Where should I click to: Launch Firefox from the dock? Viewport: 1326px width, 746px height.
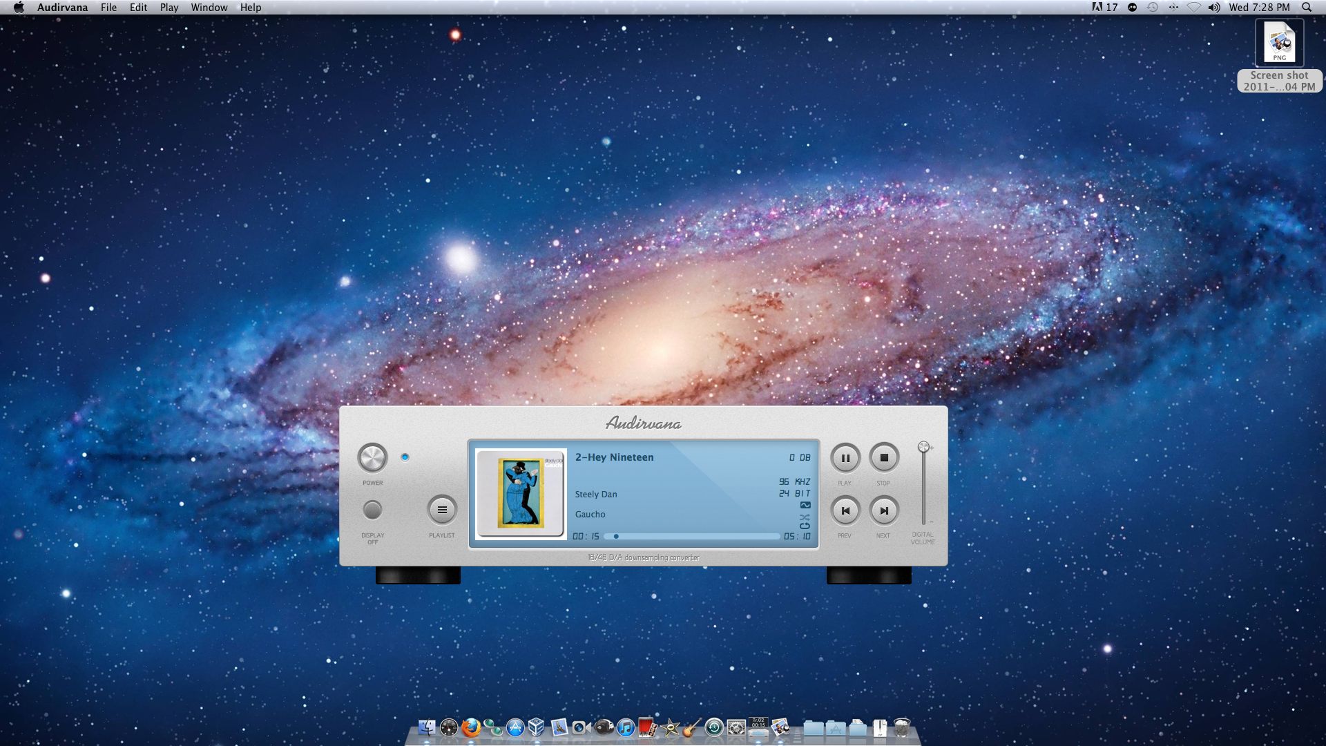click(471, 727)
